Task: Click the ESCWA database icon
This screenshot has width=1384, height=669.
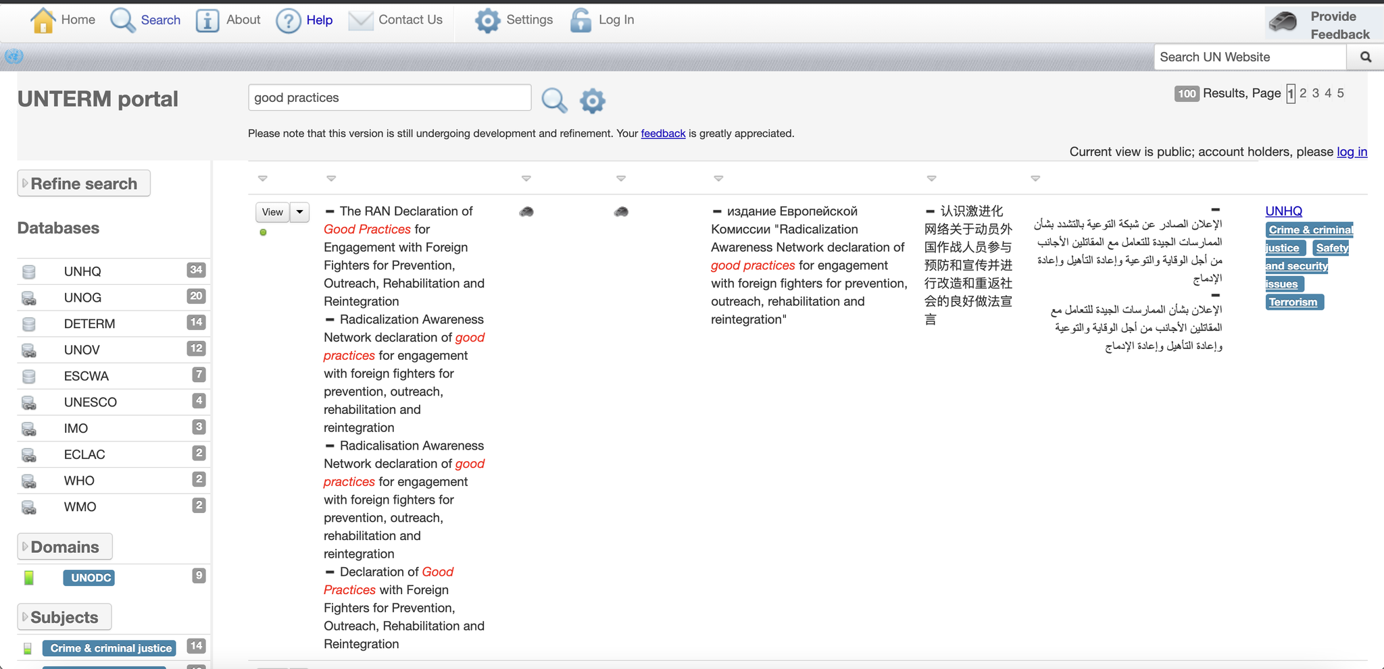Action: pos(29,376)
